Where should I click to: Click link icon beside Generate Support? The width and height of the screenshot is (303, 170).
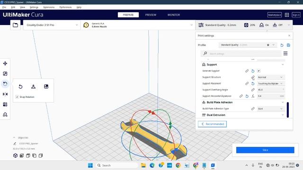(247, 71)
